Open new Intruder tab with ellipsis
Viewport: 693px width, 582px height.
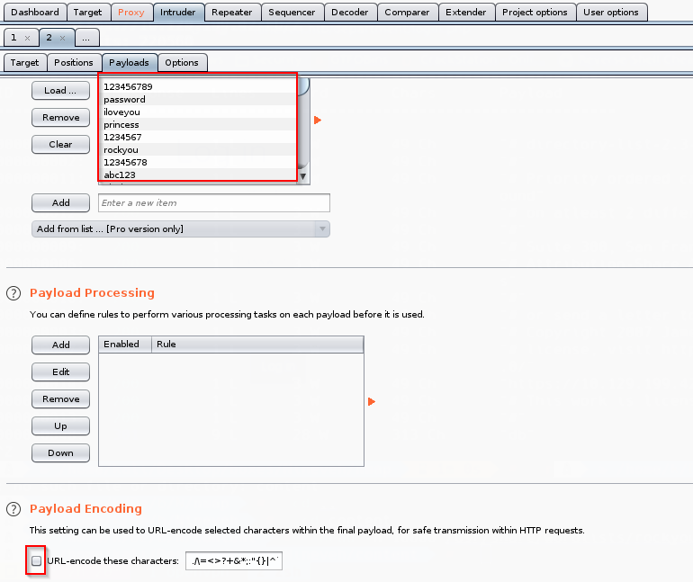point(86,38)
